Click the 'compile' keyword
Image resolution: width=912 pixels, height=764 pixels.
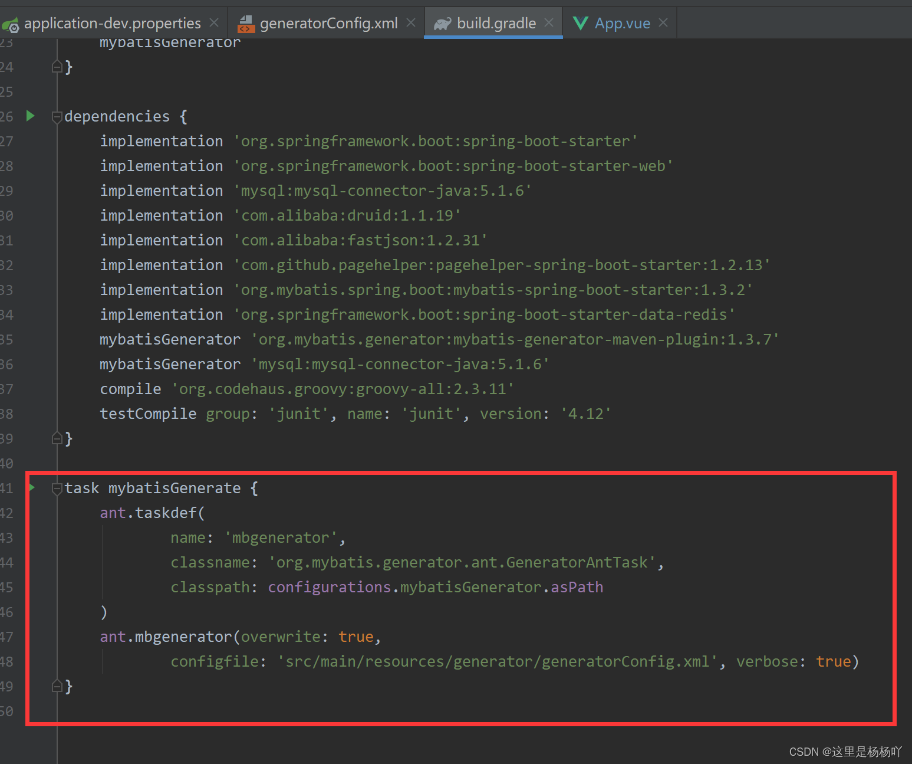click(130, 389)
